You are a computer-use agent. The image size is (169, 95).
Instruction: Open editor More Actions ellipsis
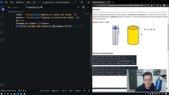pyautogui.click(x=88, y=7)
